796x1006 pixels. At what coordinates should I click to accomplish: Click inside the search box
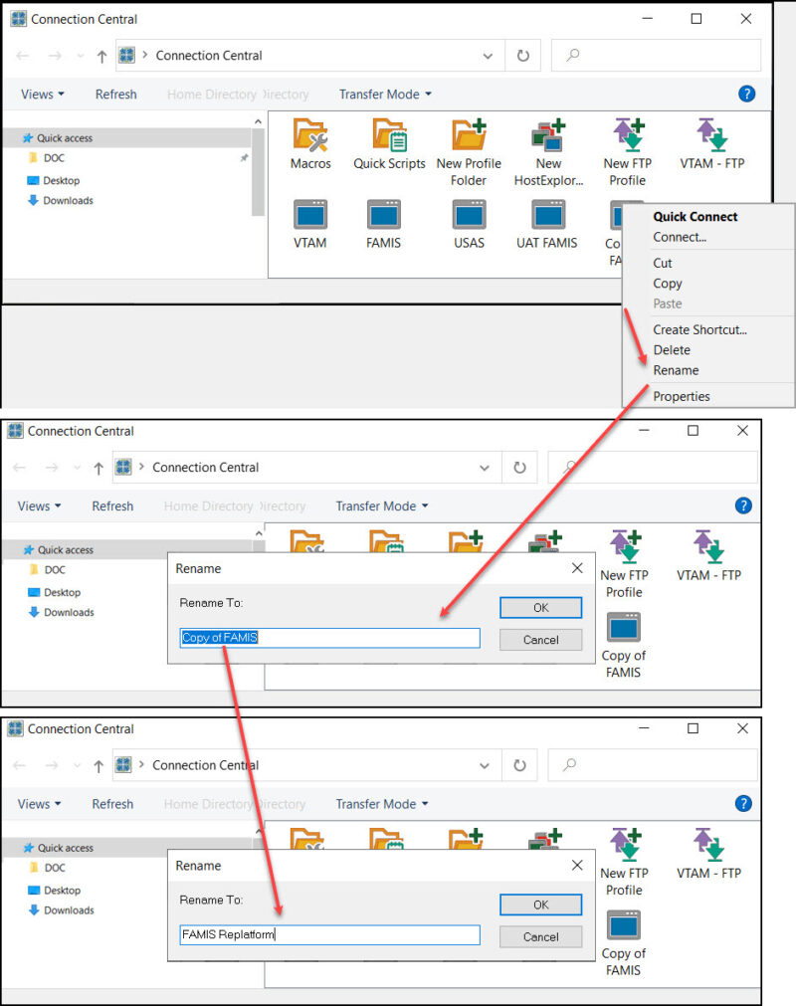point(657,55)
